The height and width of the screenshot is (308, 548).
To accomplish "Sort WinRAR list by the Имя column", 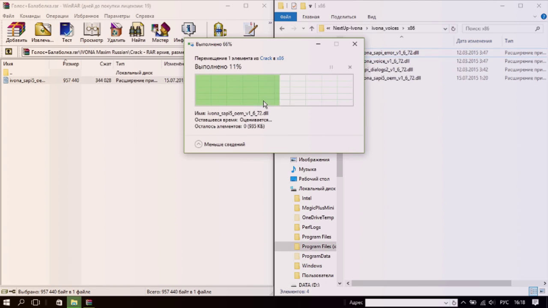I will point(25,64).
